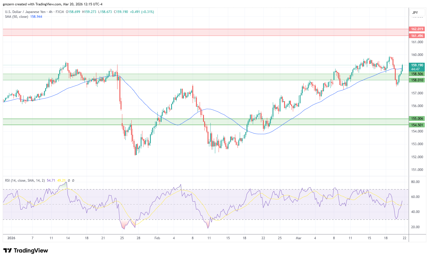Select the U.S. Dollar / Japanese Yen symbol title
429x259 pixels.
click(x=25, y=12)
